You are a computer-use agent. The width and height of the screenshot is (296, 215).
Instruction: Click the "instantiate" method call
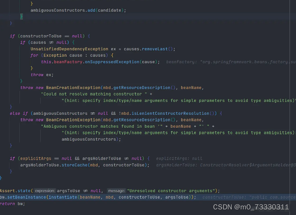click(x=63, y=197)
